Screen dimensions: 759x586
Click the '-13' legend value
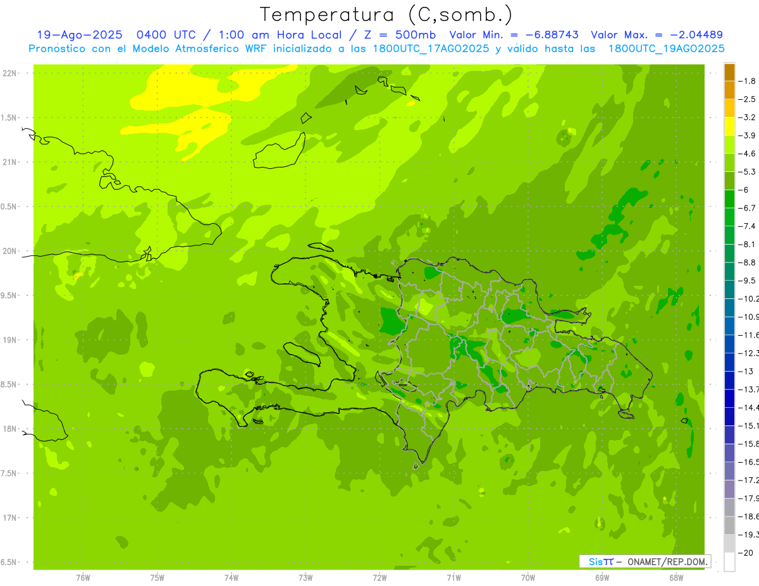pos(745,371)
